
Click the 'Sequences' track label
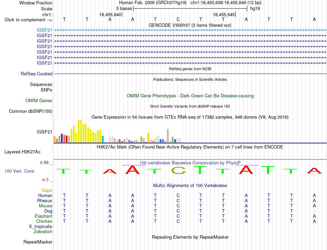click(x=41, y=84)
